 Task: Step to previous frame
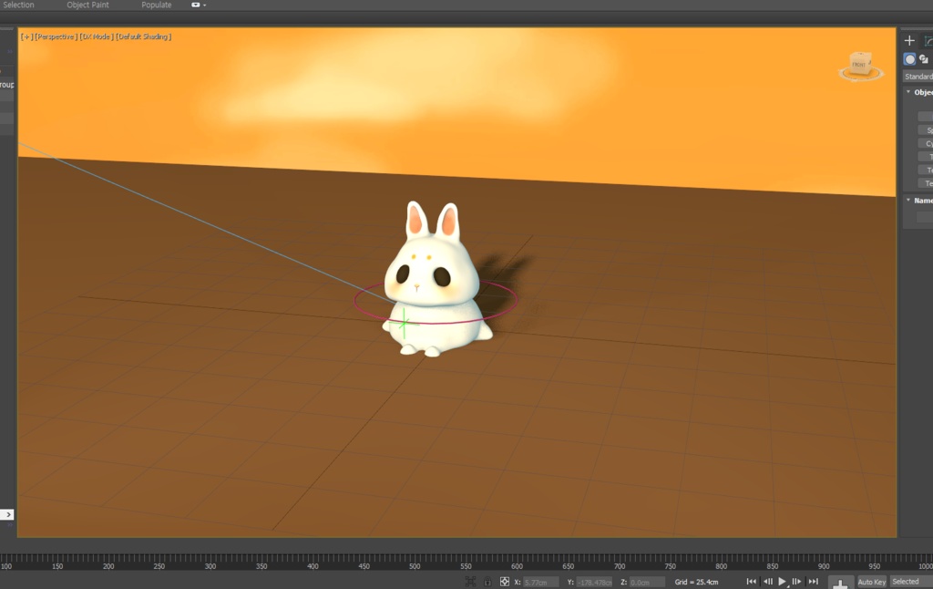767,582
